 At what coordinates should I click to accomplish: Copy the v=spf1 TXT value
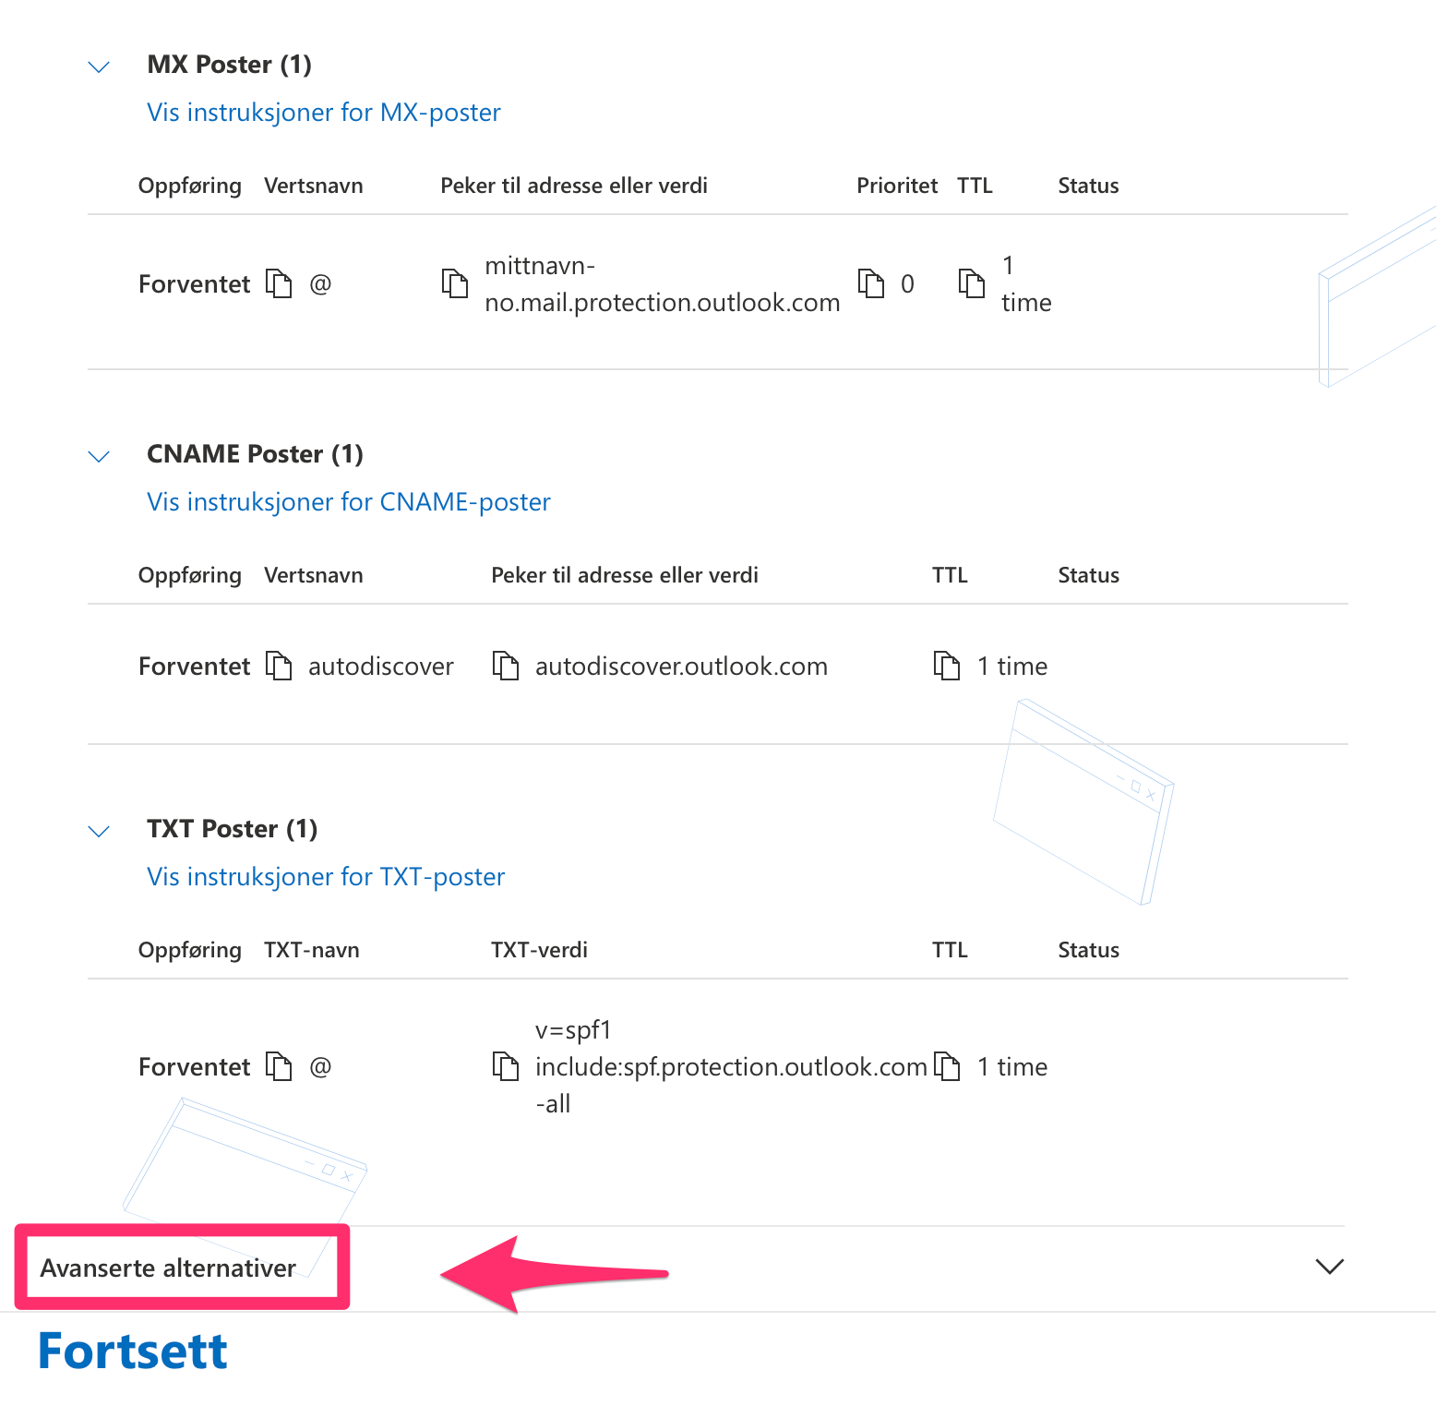(x=506, y=1066)
